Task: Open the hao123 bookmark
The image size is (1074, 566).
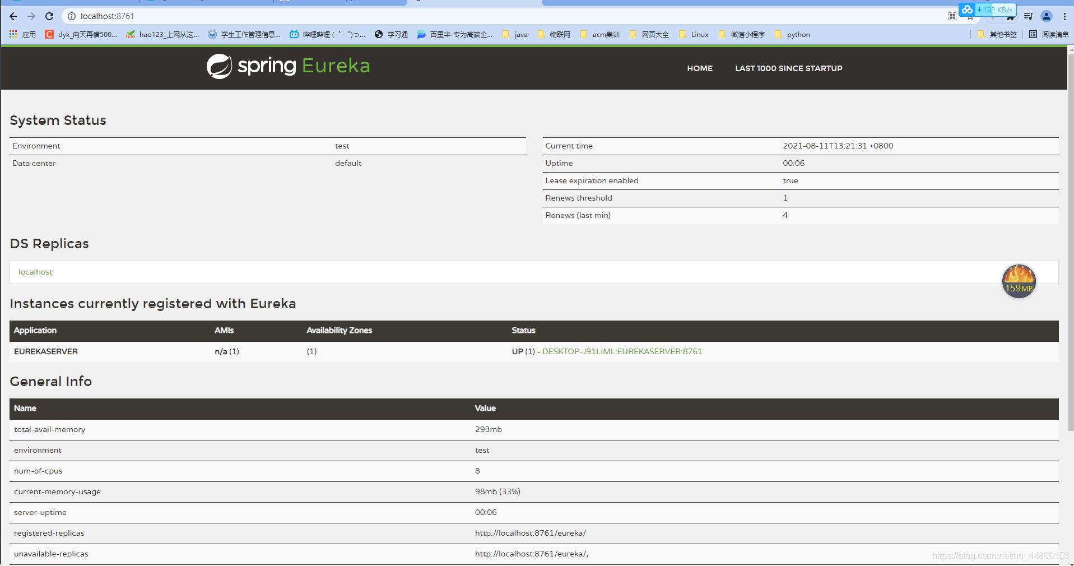Action: coord(162,34)
